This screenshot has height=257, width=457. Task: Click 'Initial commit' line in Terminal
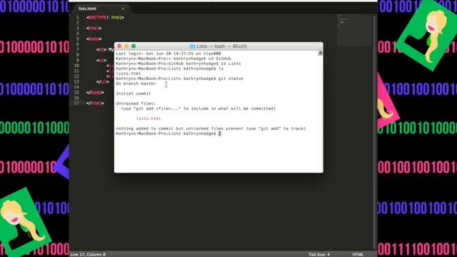click(x=134, y=94)
